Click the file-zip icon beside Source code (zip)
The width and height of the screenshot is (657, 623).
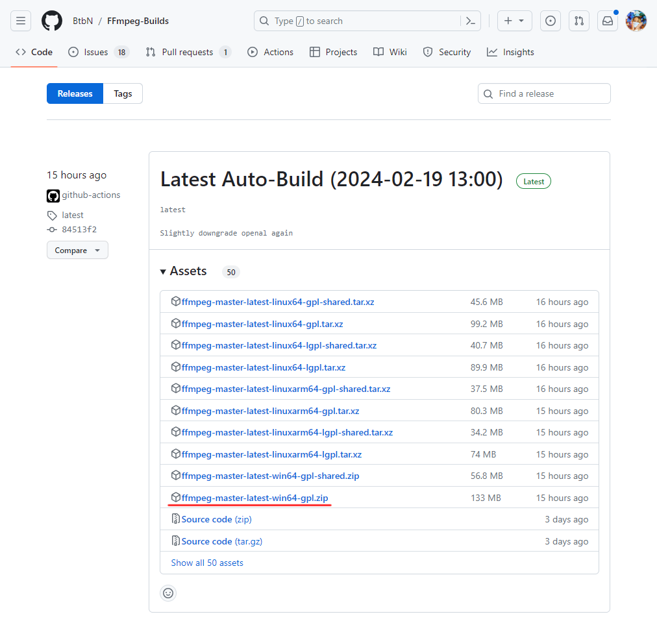176,519
